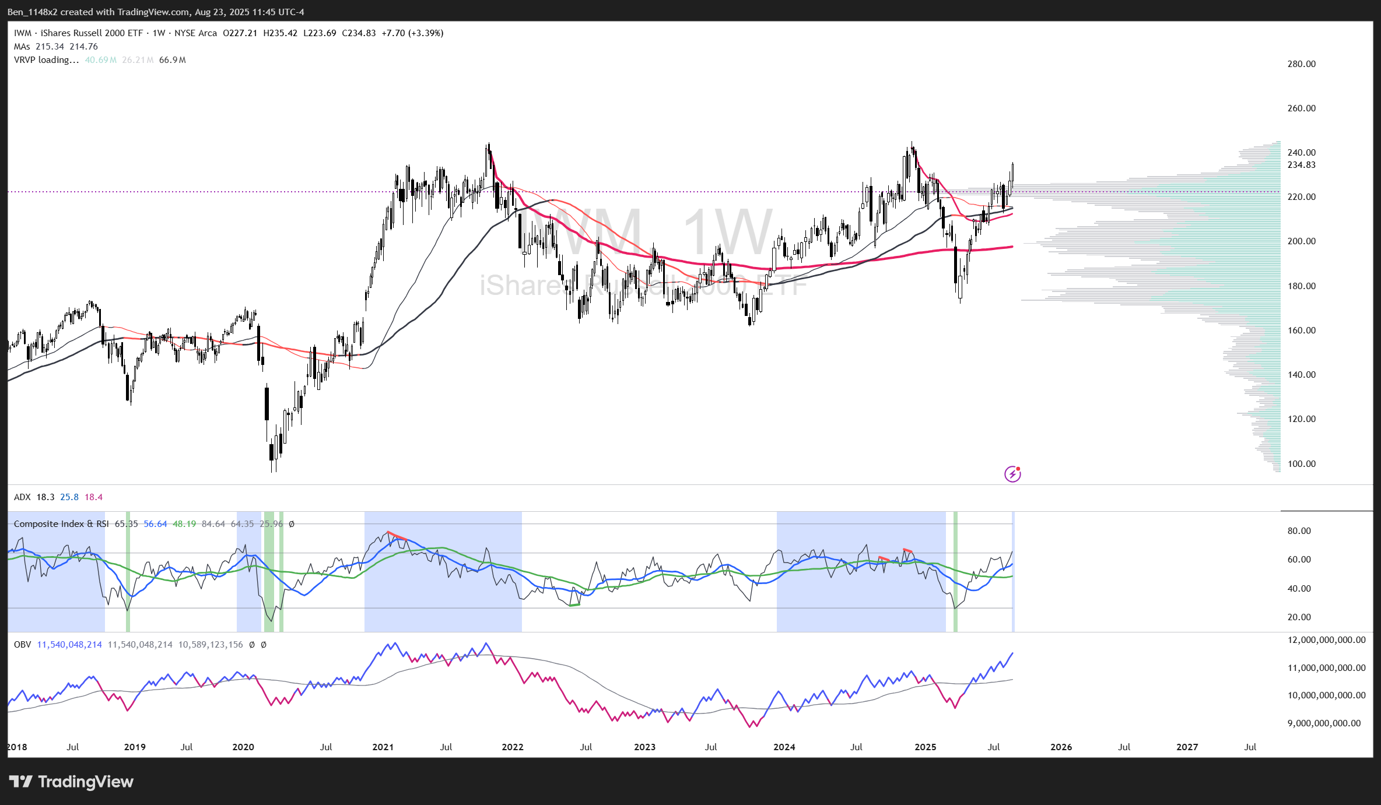
Task: Click the 12,000,000,000.00 OBV scale label
Action: pos(1326,640)
